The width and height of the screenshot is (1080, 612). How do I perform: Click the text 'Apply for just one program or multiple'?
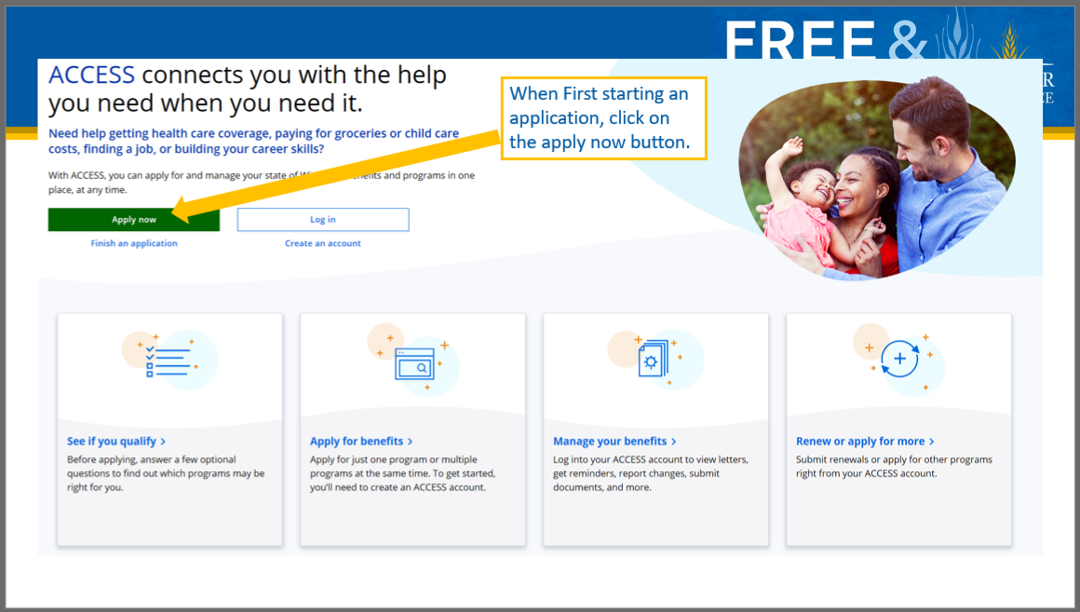click(393, 459)
